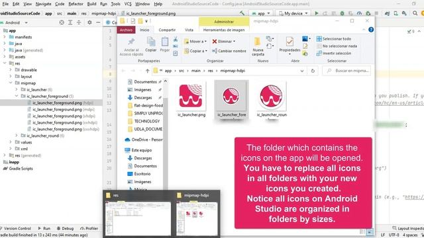Click Explorer Back arrow

124,71
